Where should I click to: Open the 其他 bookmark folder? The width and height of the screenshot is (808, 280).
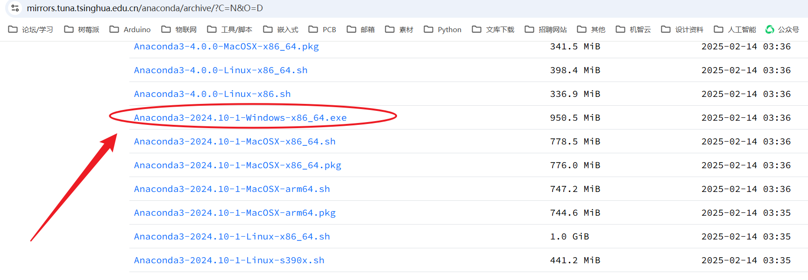pyautogui.click(x=591, y=29)
